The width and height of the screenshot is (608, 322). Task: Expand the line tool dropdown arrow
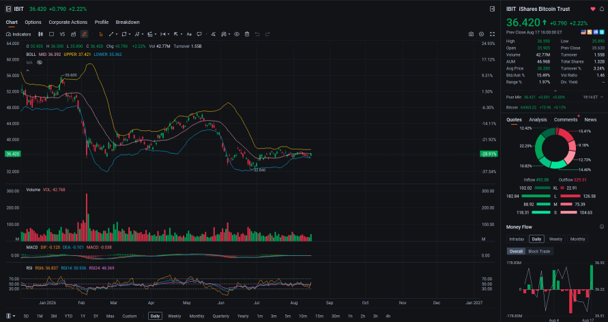click(x=117, y=34)
